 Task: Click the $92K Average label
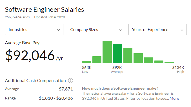tap(117, 69)
